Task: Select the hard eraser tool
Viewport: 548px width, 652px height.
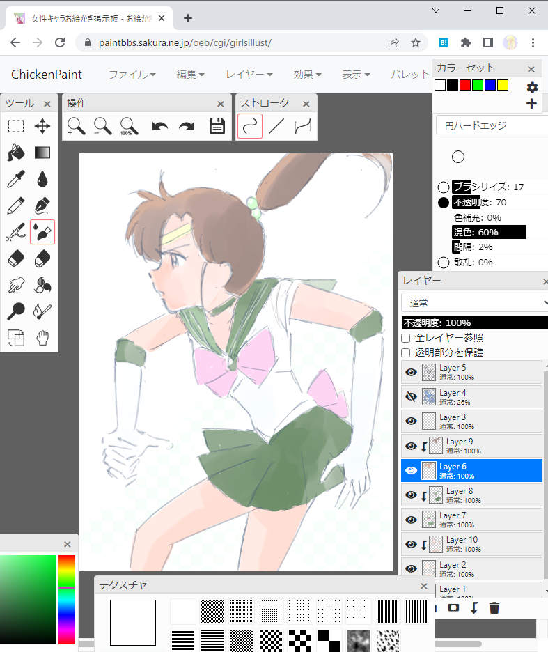Action: tap(16, 258)
